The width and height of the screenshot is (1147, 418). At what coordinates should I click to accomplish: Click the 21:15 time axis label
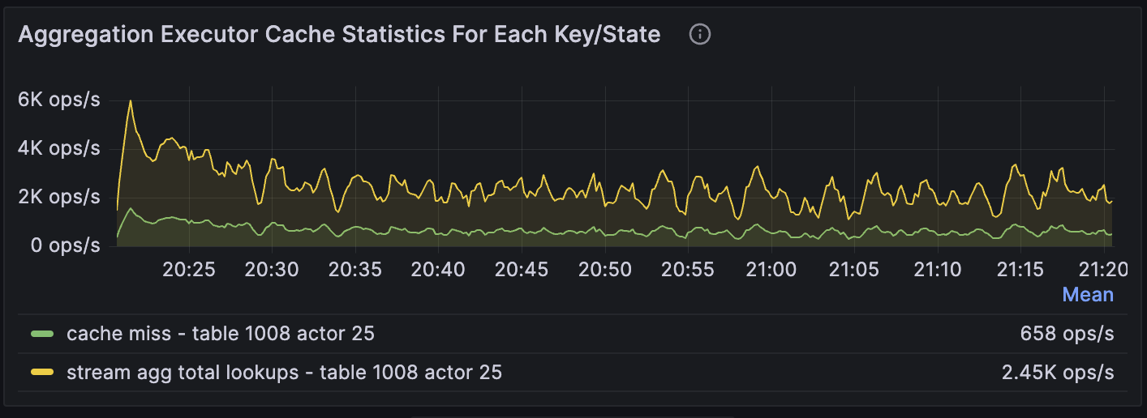[1020, 269]
